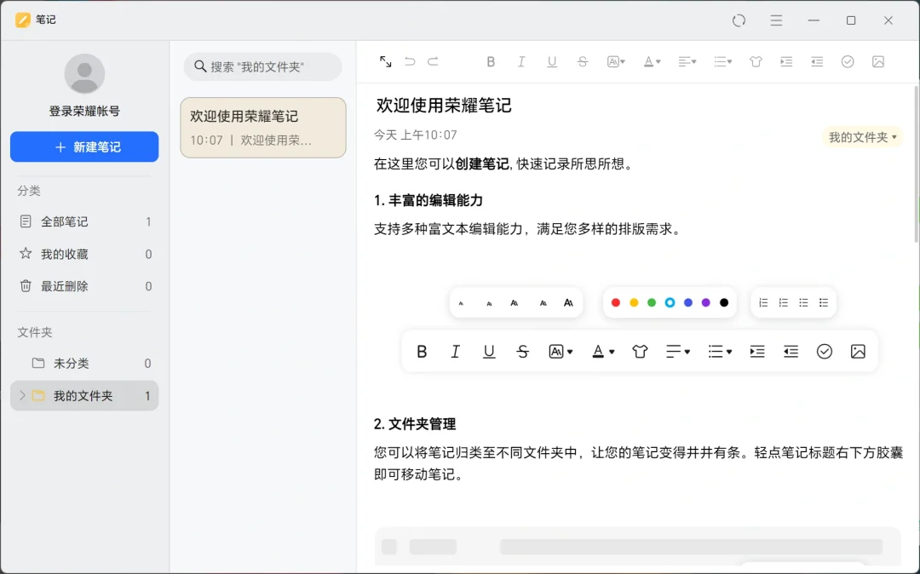Click the red color dot in illustration
The height and width of the screenshot is (574, 920).
pos(616,302)
